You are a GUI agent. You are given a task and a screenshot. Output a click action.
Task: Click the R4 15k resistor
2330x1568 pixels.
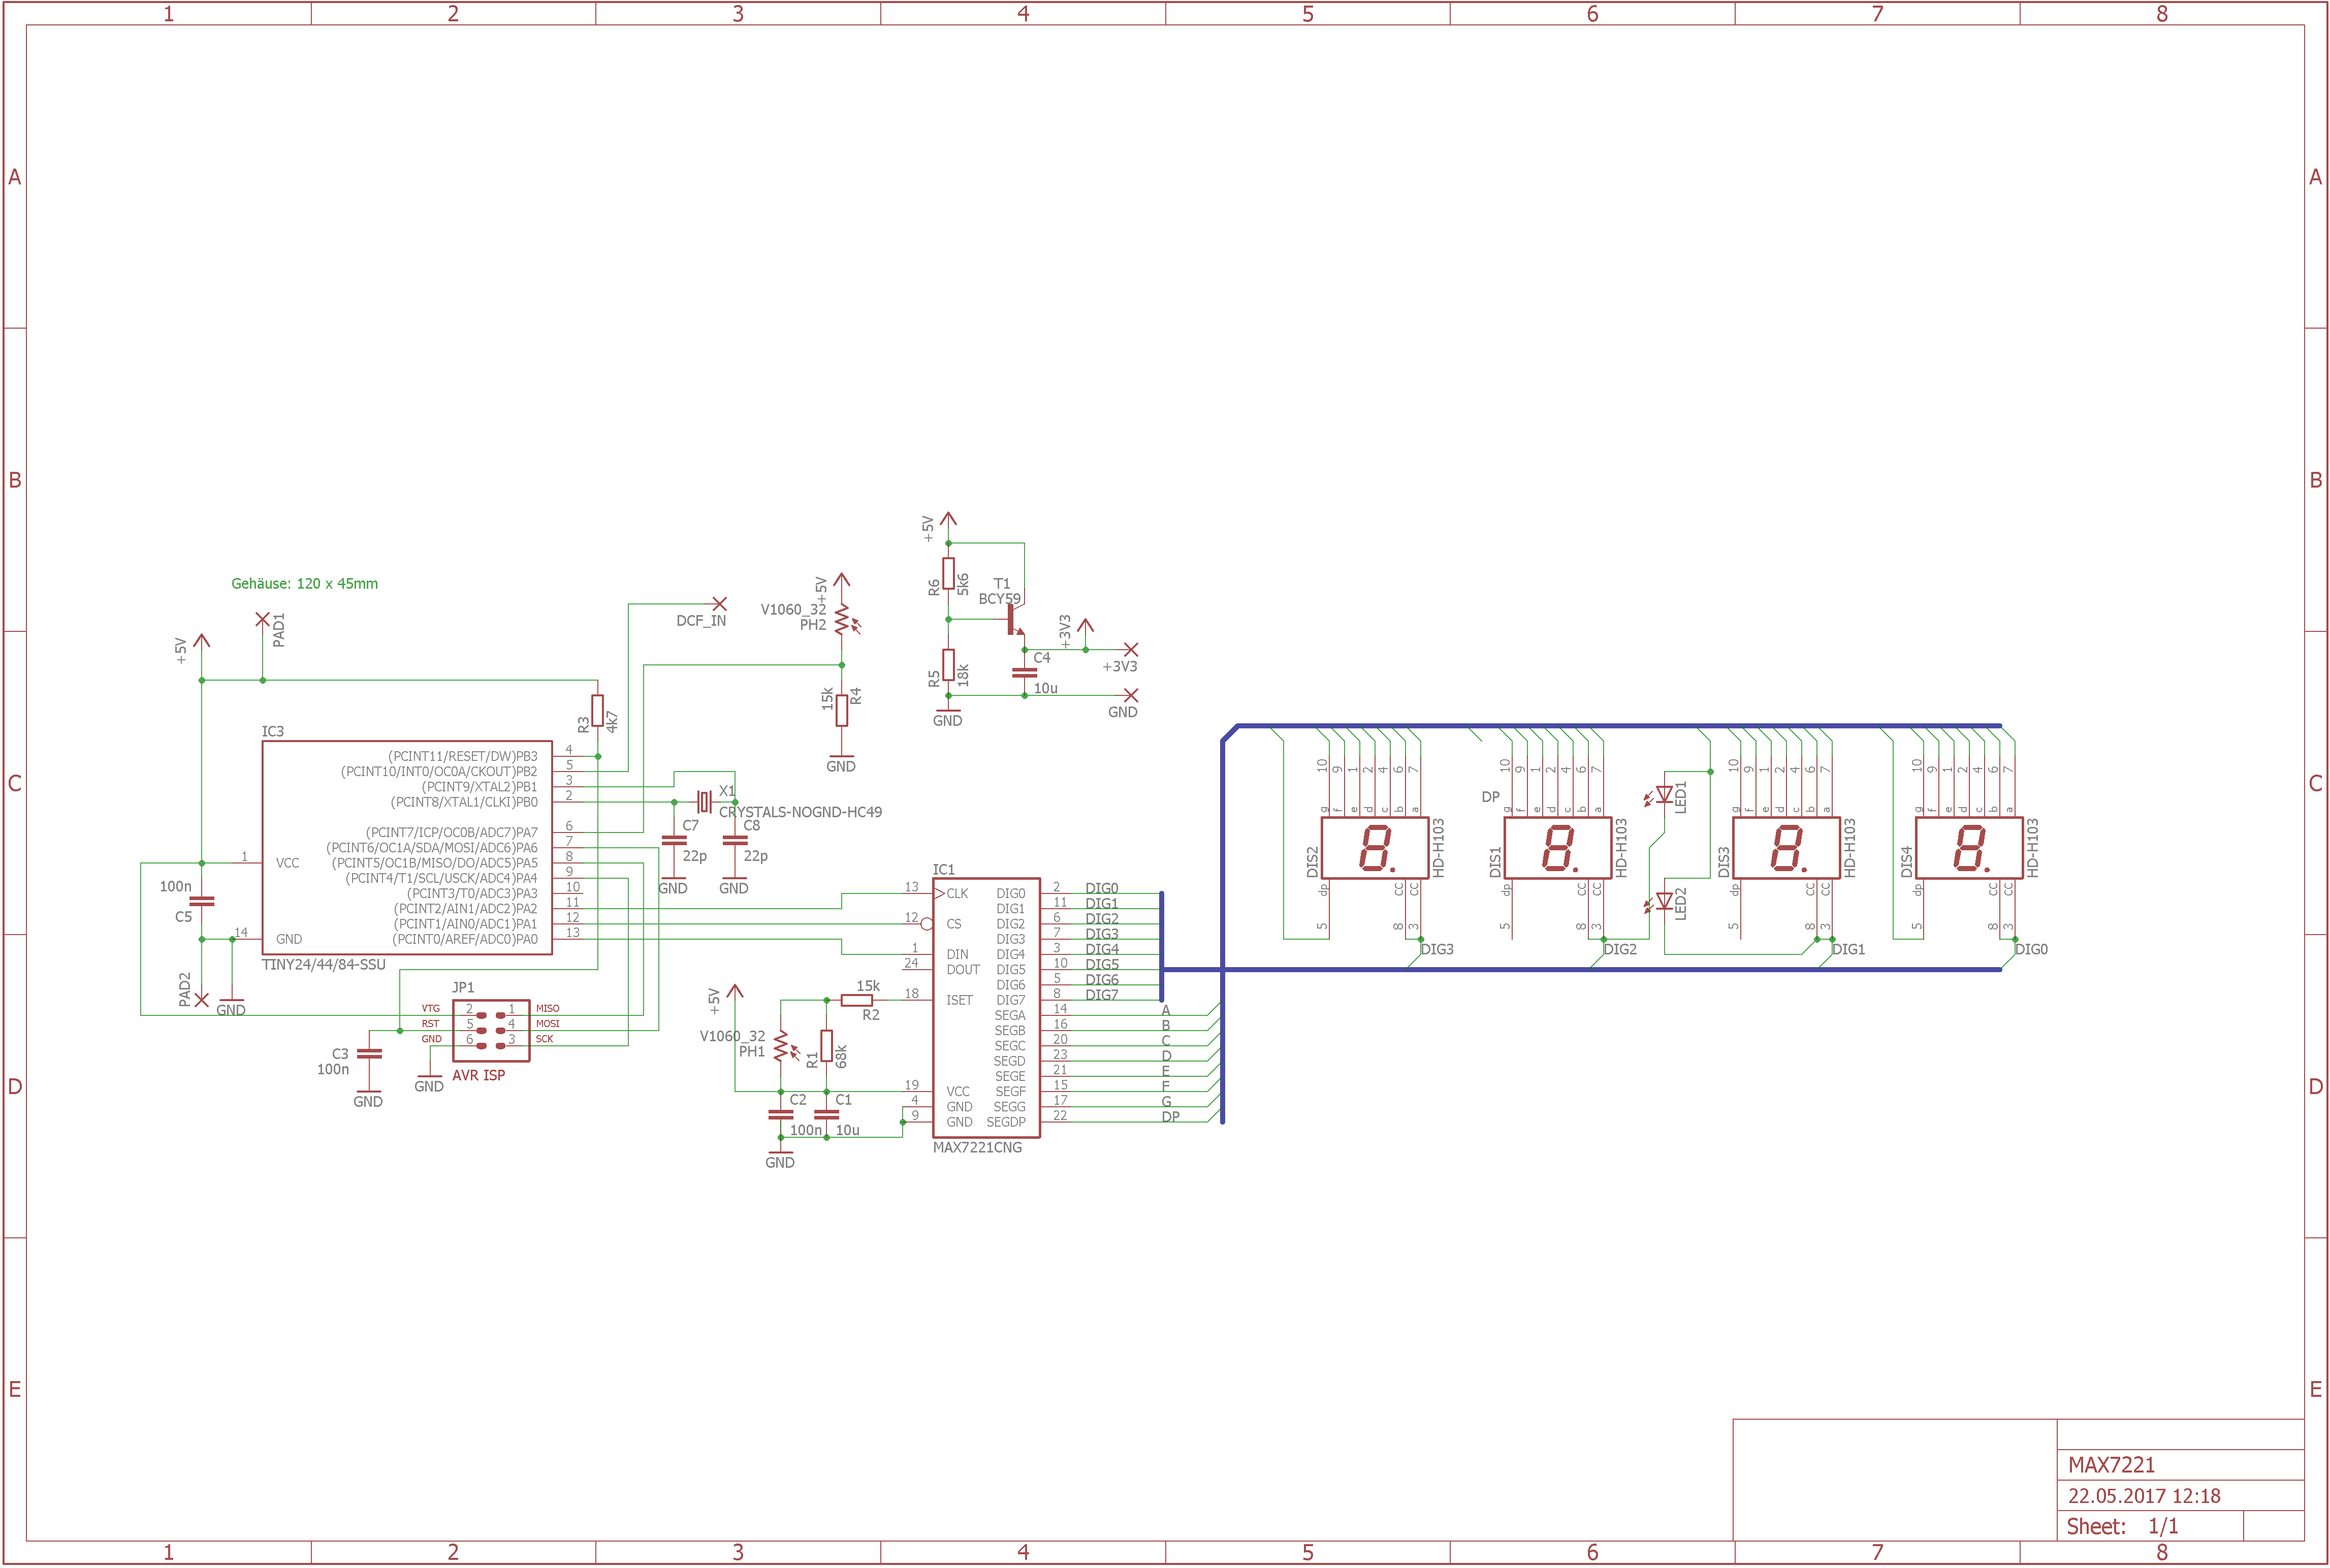pyautogui.click(x=842, y=711)
